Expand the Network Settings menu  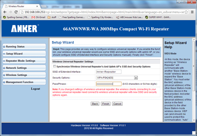pyautogui.click(x=24, y=68)
